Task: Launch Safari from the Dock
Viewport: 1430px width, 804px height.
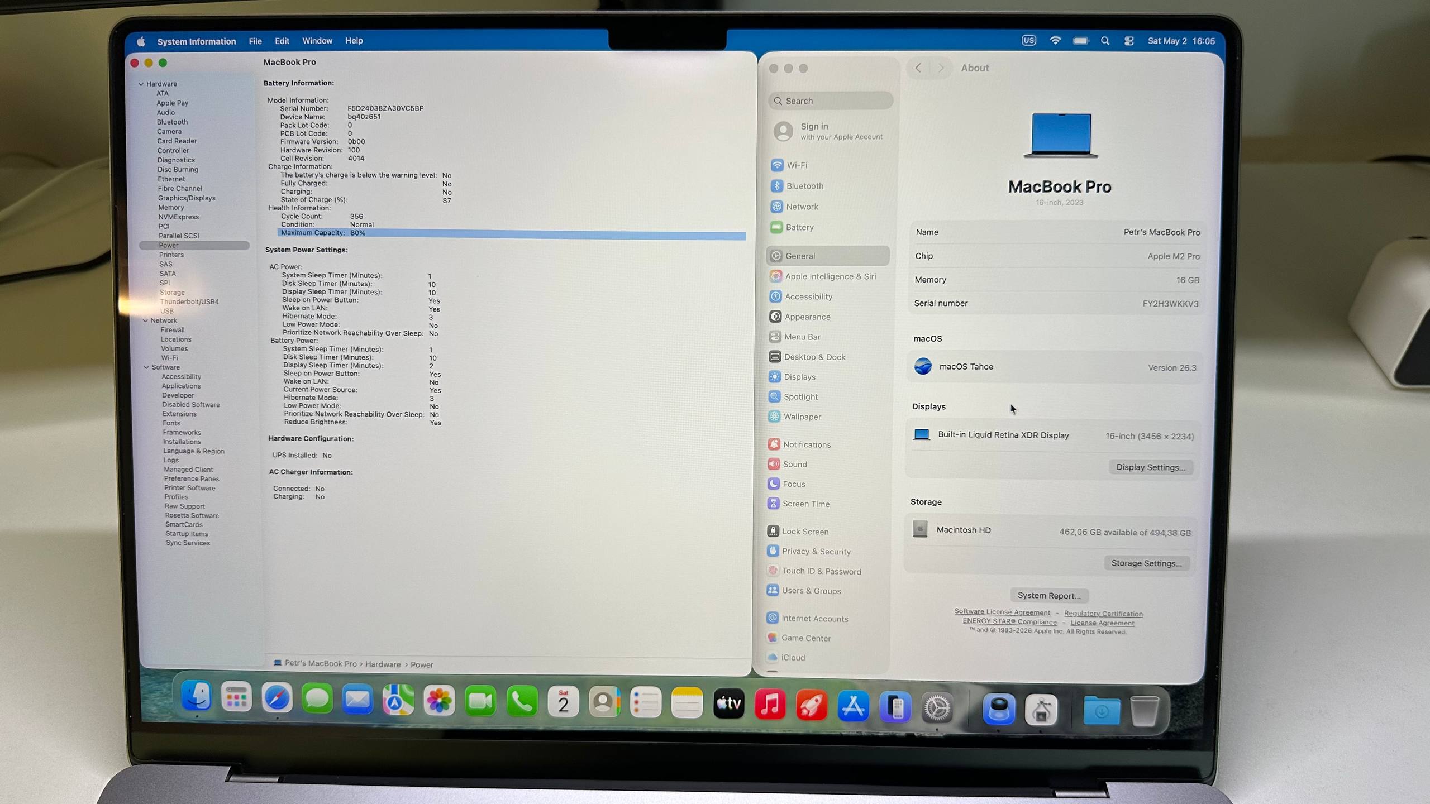Action: click(277, 698)
